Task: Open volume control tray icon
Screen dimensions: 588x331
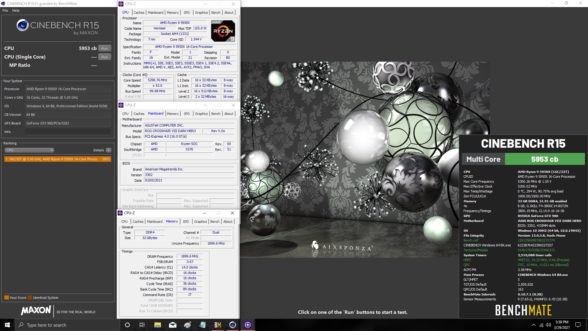Action: click(x=548, y=325)
